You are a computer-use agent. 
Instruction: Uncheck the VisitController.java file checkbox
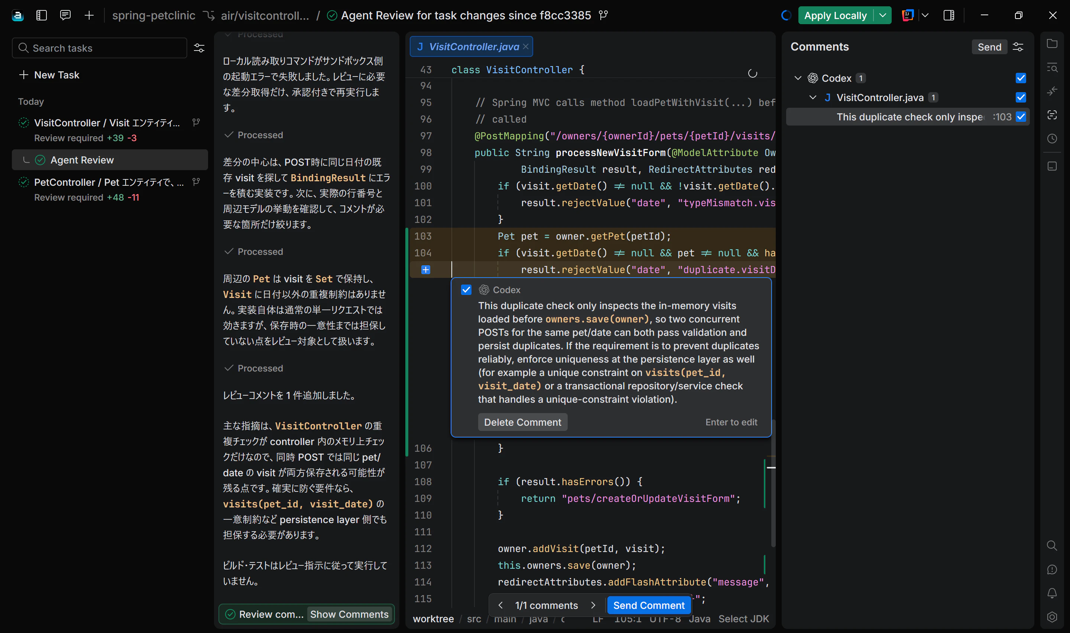pyautogui.click(x=1021, y=98)
